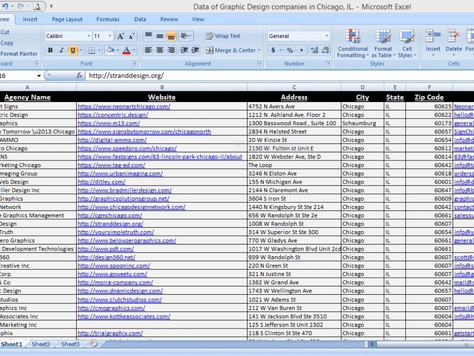Image resolution: width=474 pixels, height=356 pixels.
Task: Click Increase Indent icon
Action: pos(195,50)
